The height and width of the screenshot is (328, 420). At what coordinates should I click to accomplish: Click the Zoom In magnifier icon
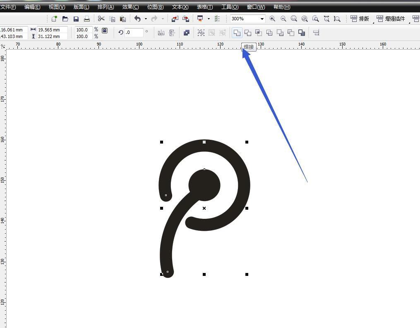click(272, 19)
